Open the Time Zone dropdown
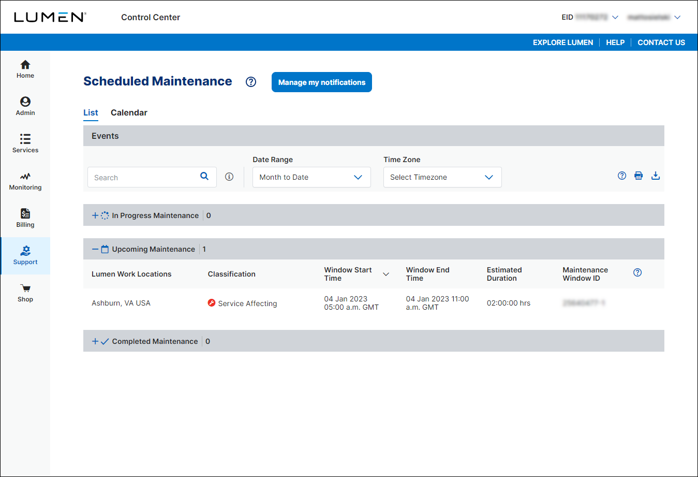Viewport: 698px width, 477px height. pos(442,177)
